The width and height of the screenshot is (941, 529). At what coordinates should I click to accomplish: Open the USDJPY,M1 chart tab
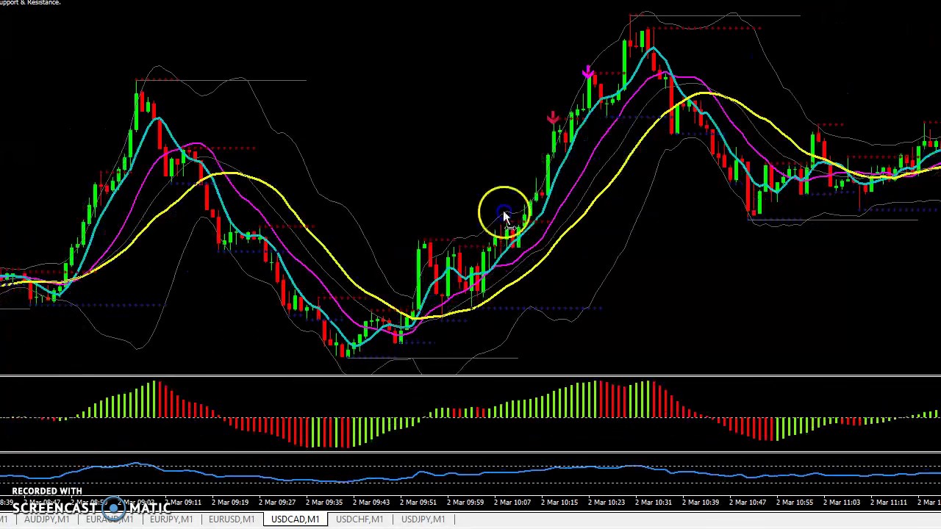coord(423,519)
